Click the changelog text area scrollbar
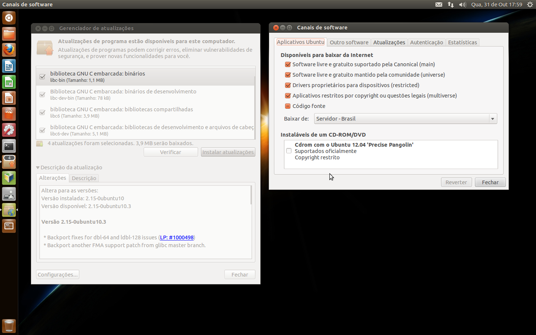 click(x=251, y=195)
